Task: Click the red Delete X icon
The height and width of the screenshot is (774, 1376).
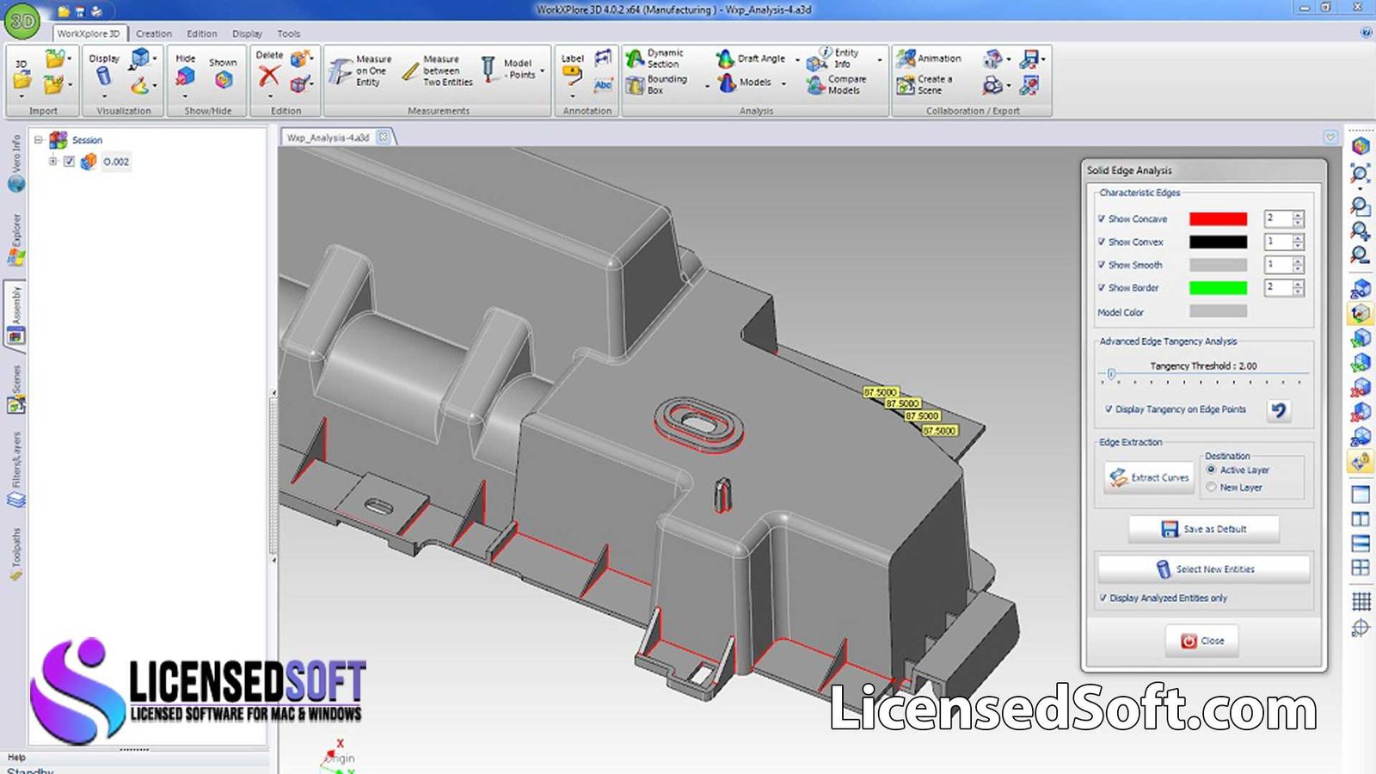Action: [x=269, y=76]
